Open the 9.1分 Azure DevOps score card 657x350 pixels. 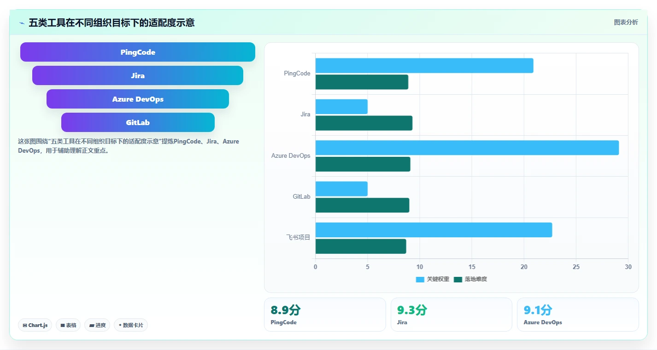578,315
